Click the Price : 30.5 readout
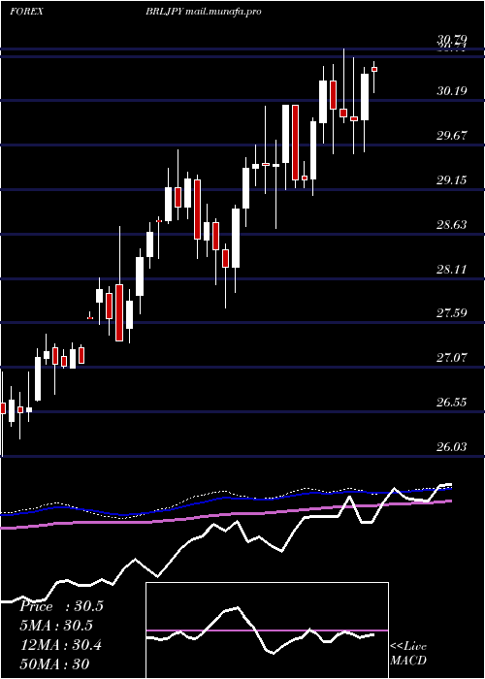This screenshot has width=485, height=679. click(61, 606)
